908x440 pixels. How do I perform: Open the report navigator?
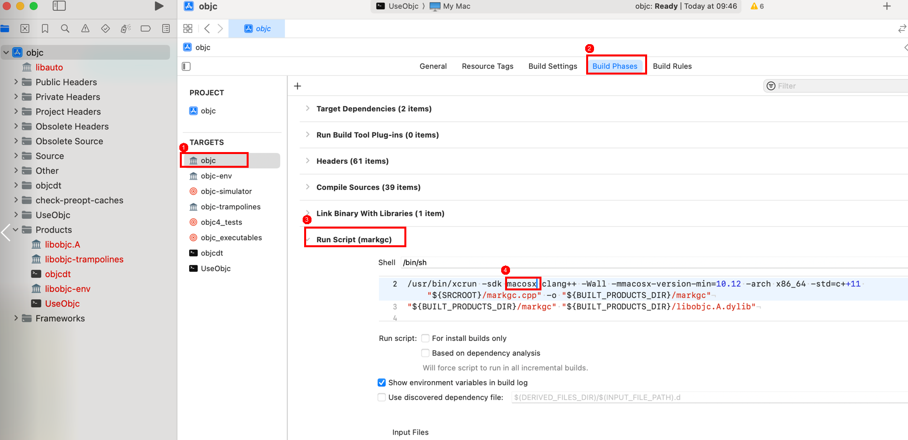pos(166,28)
